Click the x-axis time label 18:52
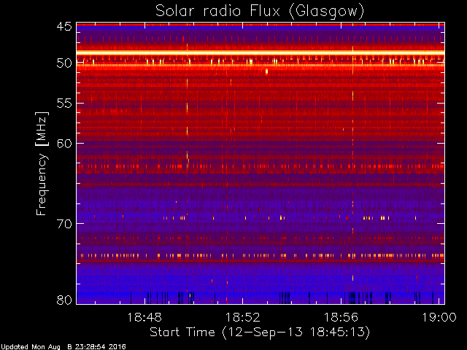Image resolution: width=467 pixels, height=350 pixels. (x=243, y=317)
